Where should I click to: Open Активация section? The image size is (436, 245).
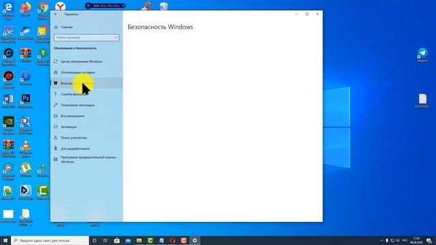[x=87, y=127]
